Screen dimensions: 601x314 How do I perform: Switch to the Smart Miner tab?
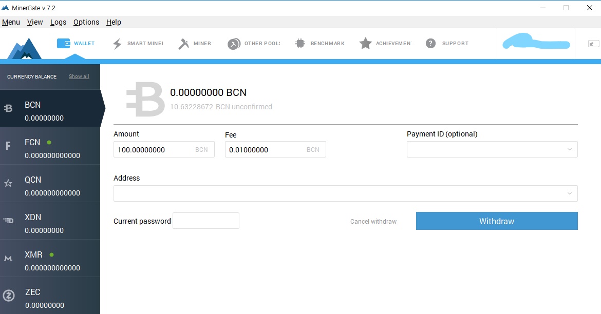point(145,44)
